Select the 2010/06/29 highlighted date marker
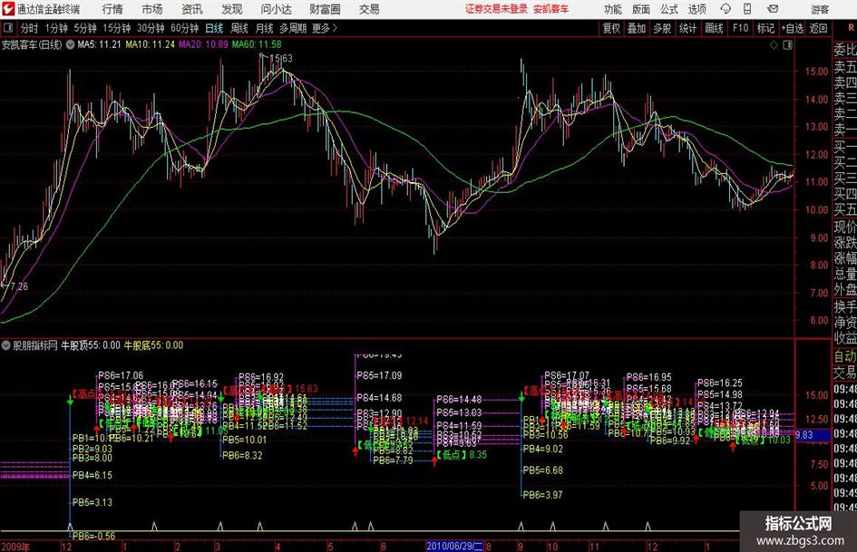This screenshot has width=857, height=552. (454, 546)
